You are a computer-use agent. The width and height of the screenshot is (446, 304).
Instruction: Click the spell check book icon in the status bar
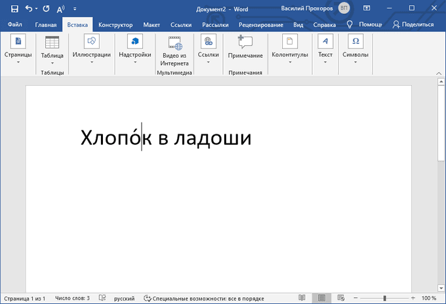102,297
